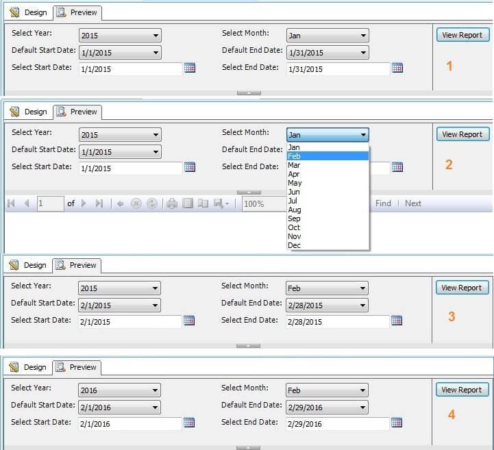
Task: Click the print icon in report toolbar
Action: coord(172,203)
